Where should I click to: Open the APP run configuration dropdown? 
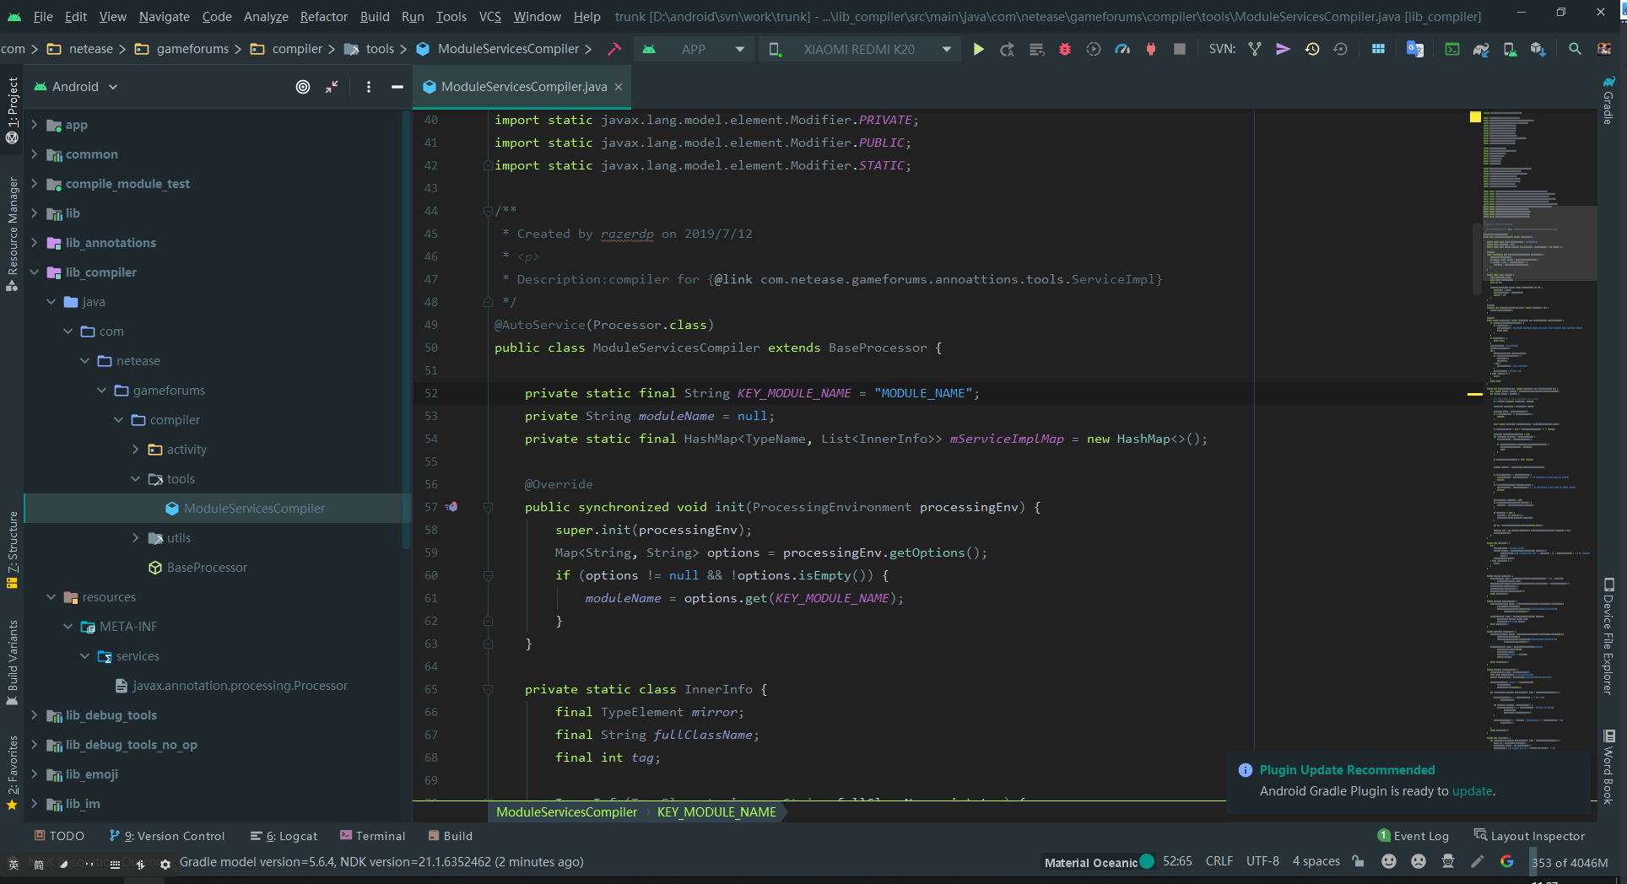pos(694,50)
